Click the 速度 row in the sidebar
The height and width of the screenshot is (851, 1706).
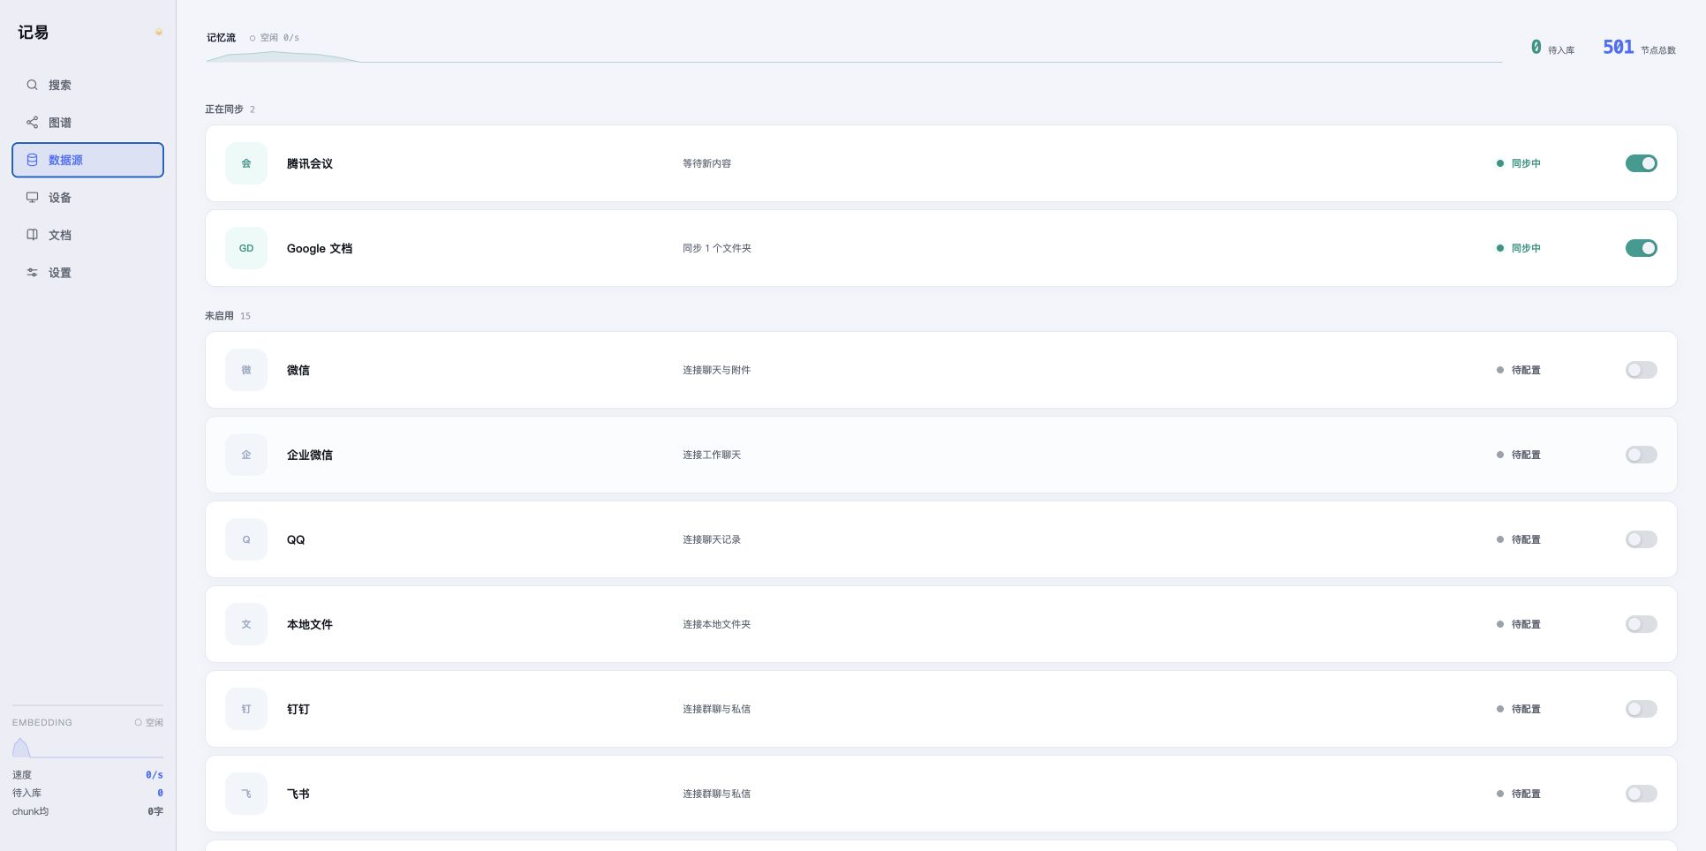coord(87,774)
